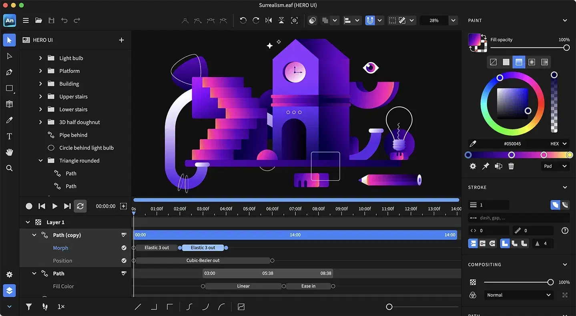
Task: Click the Open folder icon
Action: click(38, 20)
